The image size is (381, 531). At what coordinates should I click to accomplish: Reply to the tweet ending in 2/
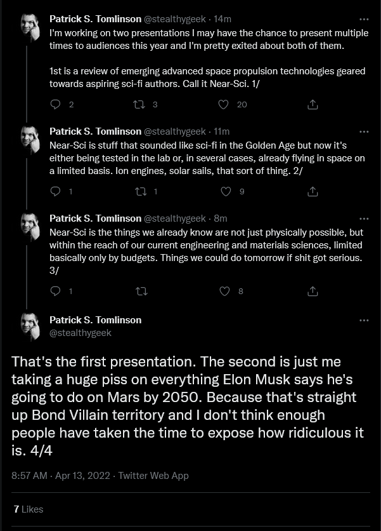(x=55, y=191)
